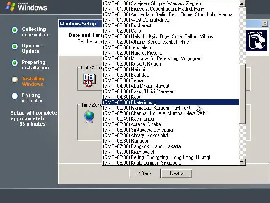The height and width of the screenshot is (203, 270).
Task: Click the time zone list scrollbar thumb
Action: tap(242, 94)
